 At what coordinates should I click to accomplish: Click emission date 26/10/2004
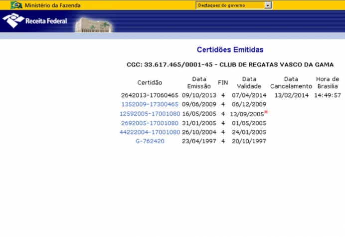click(x=199, y=132)
